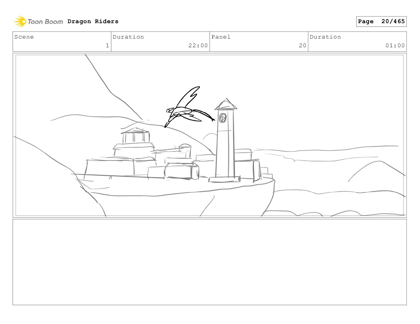Click the 'Panel' label
This screenshot has width=420, height=324.
pos(221,37)
